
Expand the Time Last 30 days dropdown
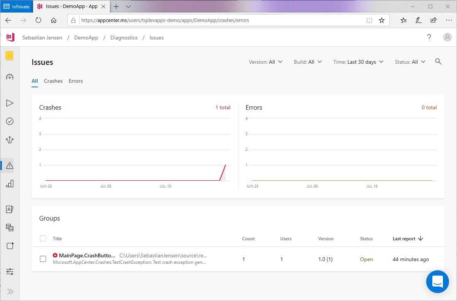[x=358, y=62]
